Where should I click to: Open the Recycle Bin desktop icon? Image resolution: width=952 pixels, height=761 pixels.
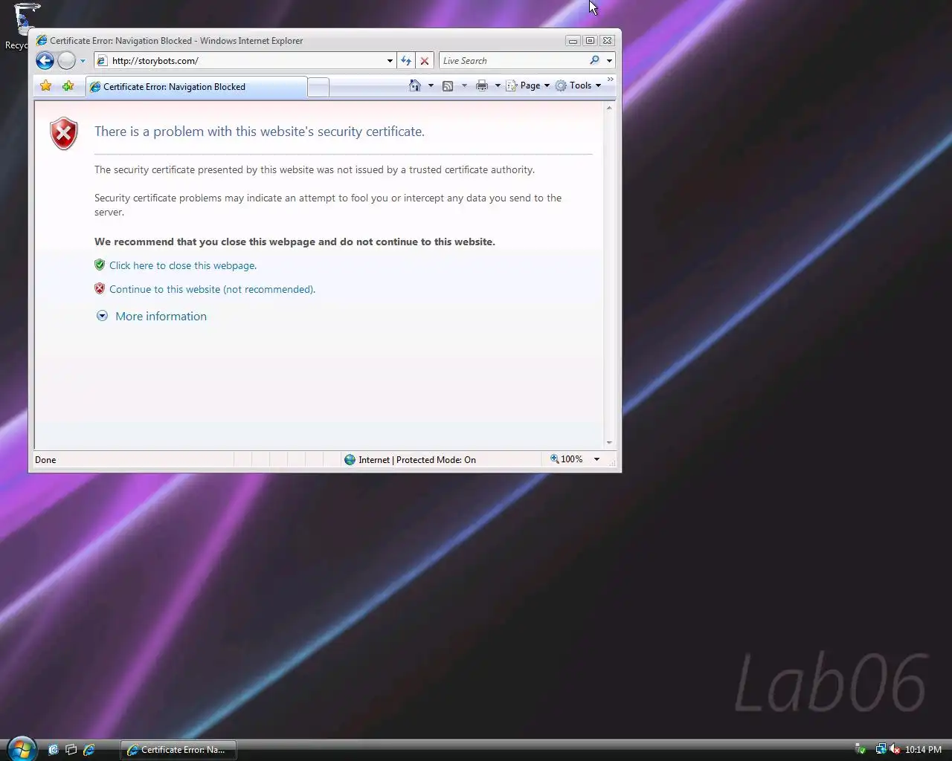21,26
